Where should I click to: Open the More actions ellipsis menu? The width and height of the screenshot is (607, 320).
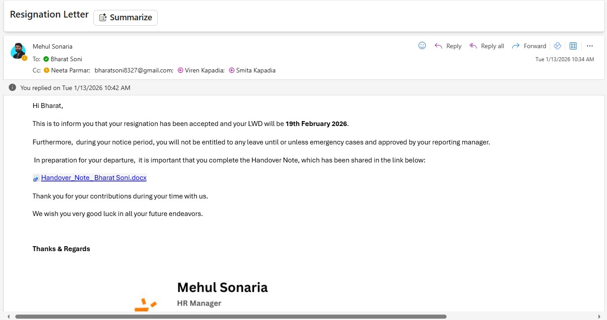click(589, 46)
